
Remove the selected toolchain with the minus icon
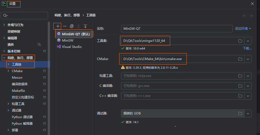[x=65, y=26]
